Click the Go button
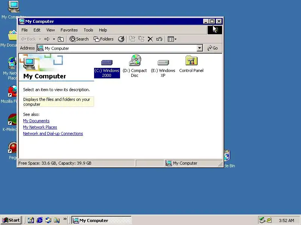The image size is (301, 225). 213,48
